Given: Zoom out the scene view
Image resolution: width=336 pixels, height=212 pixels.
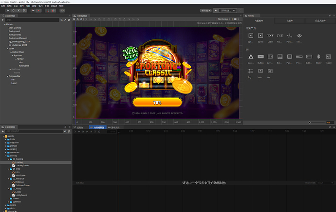Looking at the screenshot, I should coord(78,19).
